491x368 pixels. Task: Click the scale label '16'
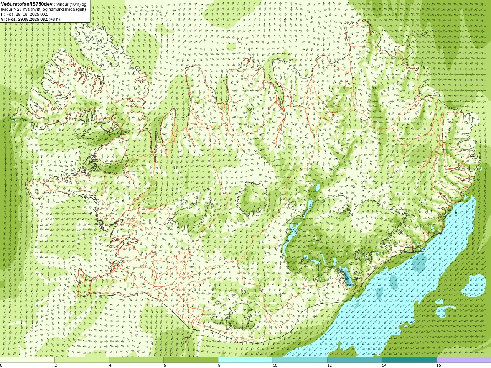click(439, 366)
